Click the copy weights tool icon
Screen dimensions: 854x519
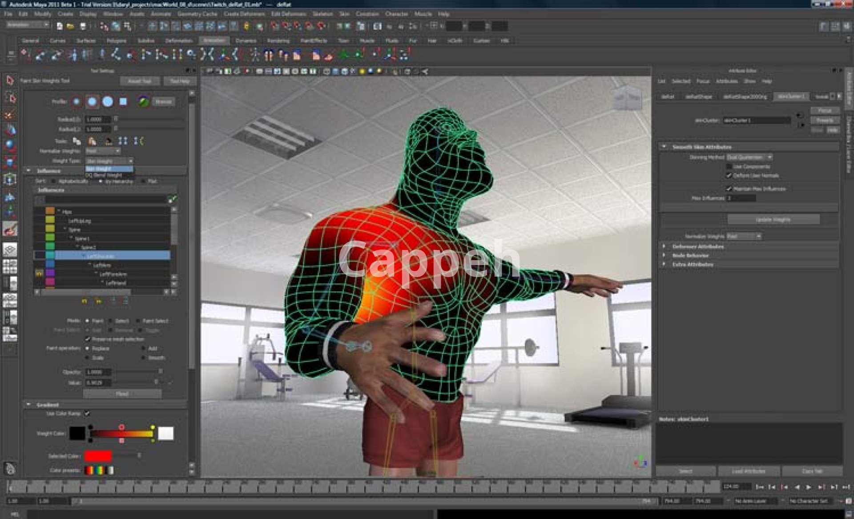(77, 141)
